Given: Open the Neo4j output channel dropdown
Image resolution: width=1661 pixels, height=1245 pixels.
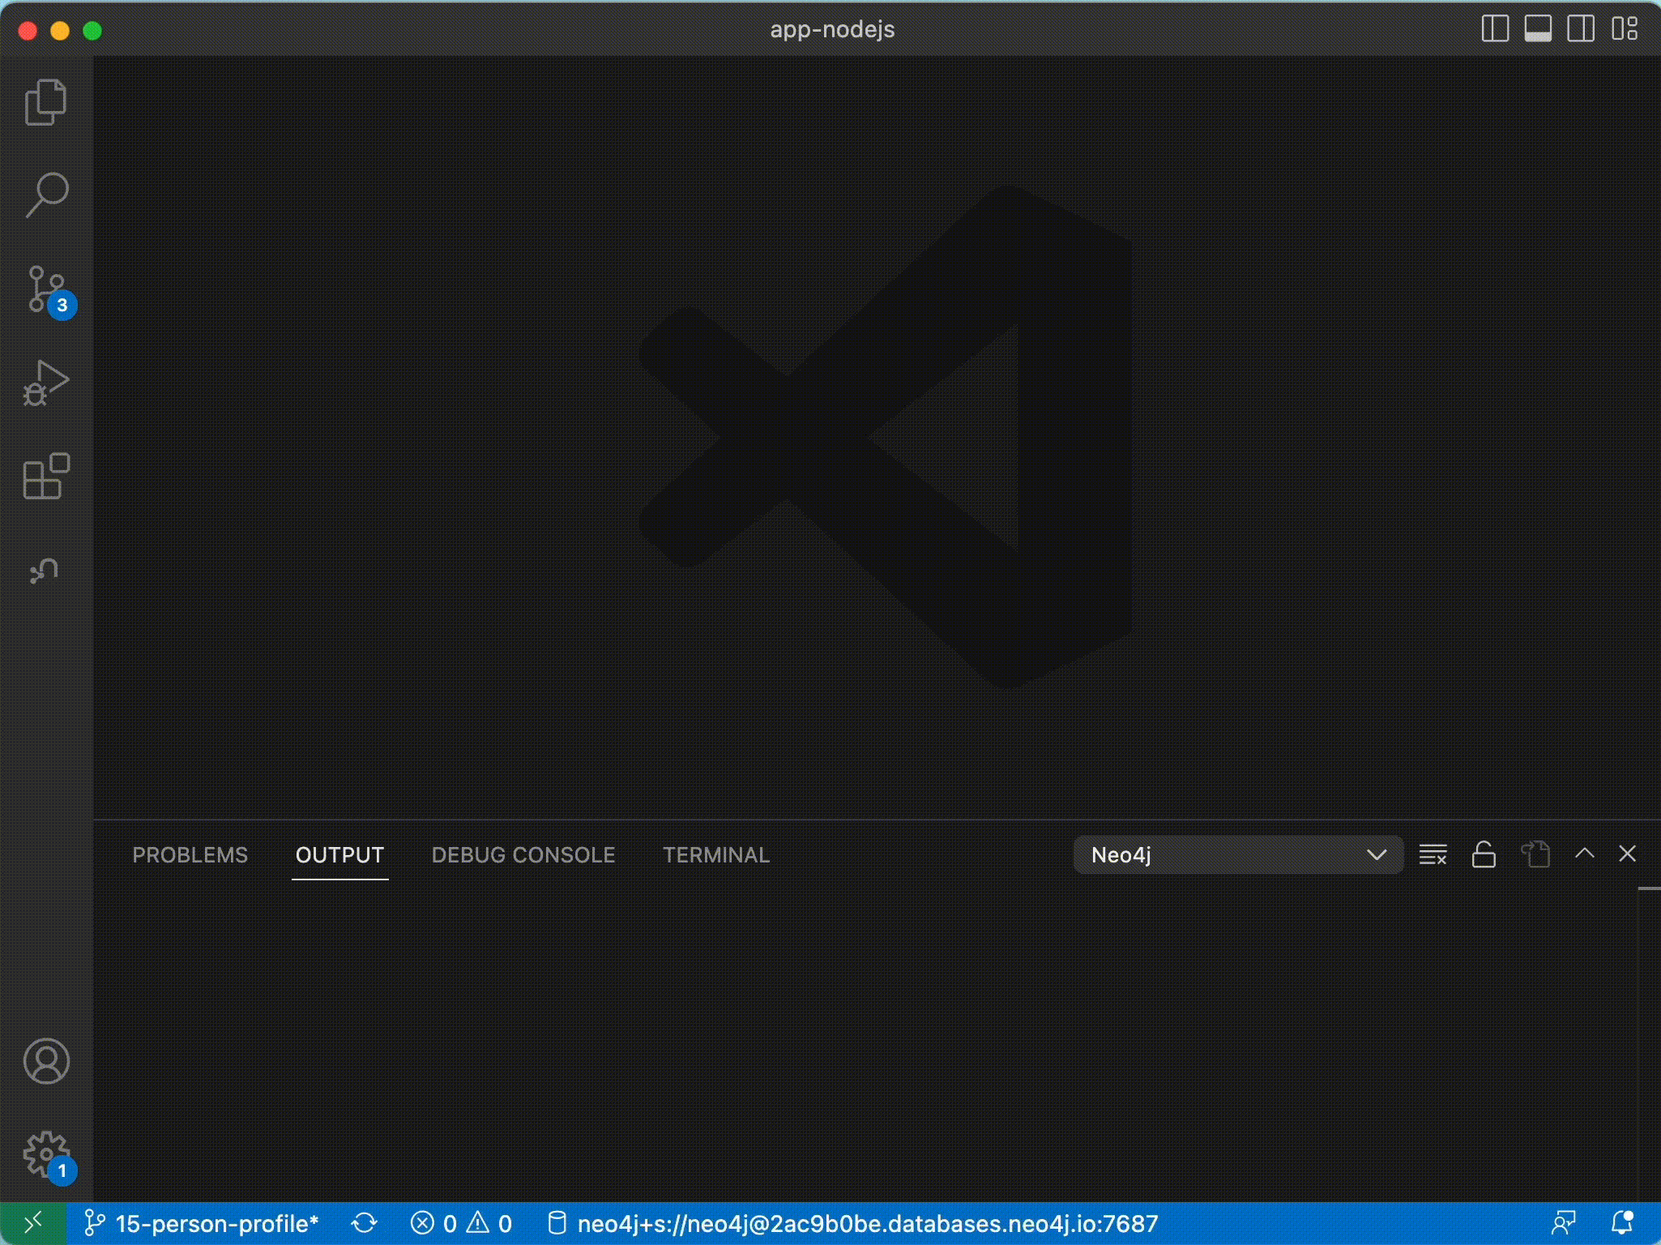Looking at the screenshot, I should [1238, 855].
